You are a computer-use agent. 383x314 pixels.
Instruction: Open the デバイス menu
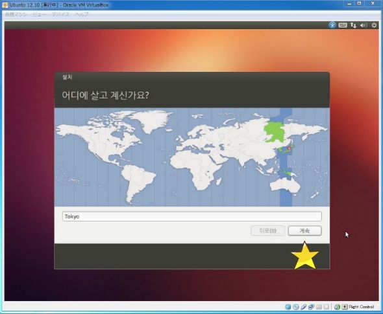(61, 14)
